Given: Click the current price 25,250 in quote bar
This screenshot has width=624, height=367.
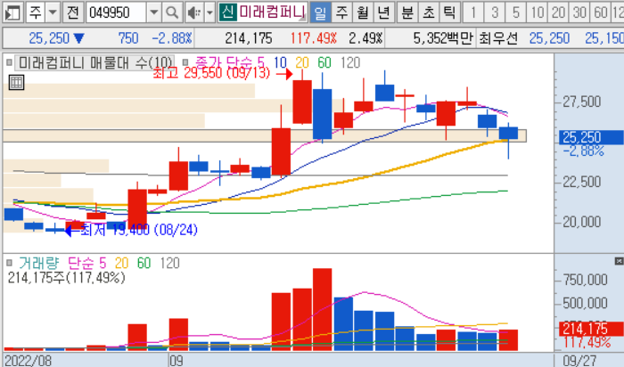Looking at the screenshot, I should [x=49, y=38].
